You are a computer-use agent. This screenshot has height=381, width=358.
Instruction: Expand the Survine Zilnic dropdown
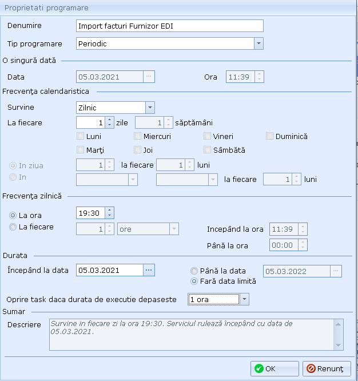tap(150, 108)
